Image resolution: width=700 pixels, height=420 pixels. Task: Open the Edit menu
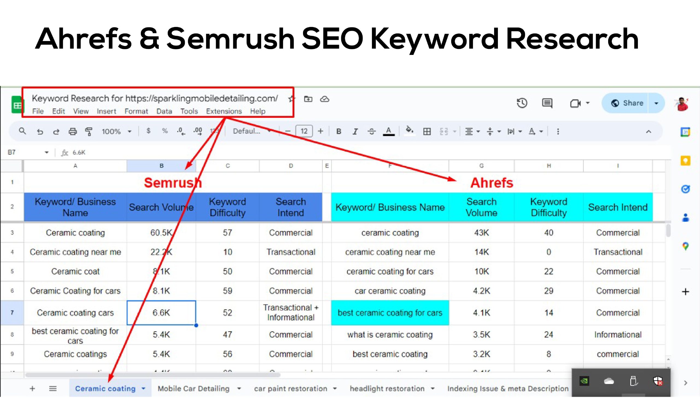pyautogui.click(x=59, y=111)
